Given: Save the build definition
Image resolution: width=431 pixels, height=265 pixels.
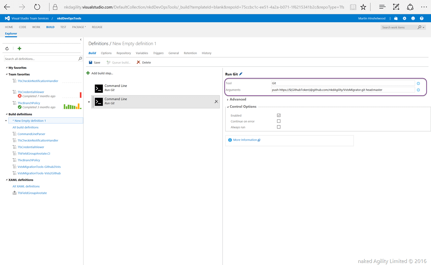Looking at the screenshot, I should pyautogui.click(x=95, y=62).
